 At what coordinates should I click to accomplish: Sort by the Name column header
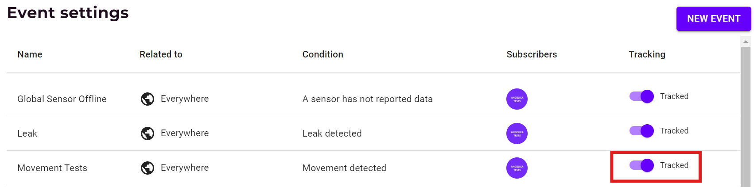pos(30,54)
